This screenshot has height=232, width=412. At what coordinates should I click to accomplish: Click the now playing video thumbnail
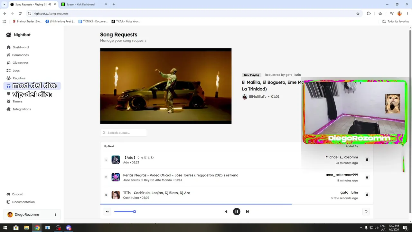coord(166,86)
